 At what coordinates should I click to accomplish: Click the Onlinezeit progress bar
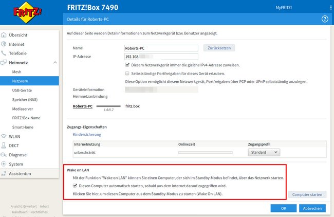(206, 152)
